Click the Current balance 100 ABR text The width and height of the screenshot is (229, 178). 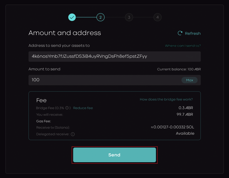point(179,69)
